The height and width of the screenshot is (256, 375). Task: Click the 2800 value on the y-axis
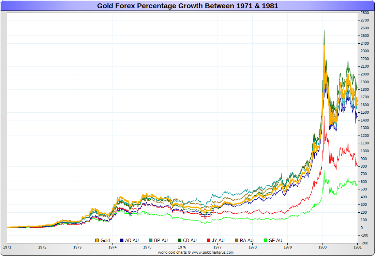[364, 13]
